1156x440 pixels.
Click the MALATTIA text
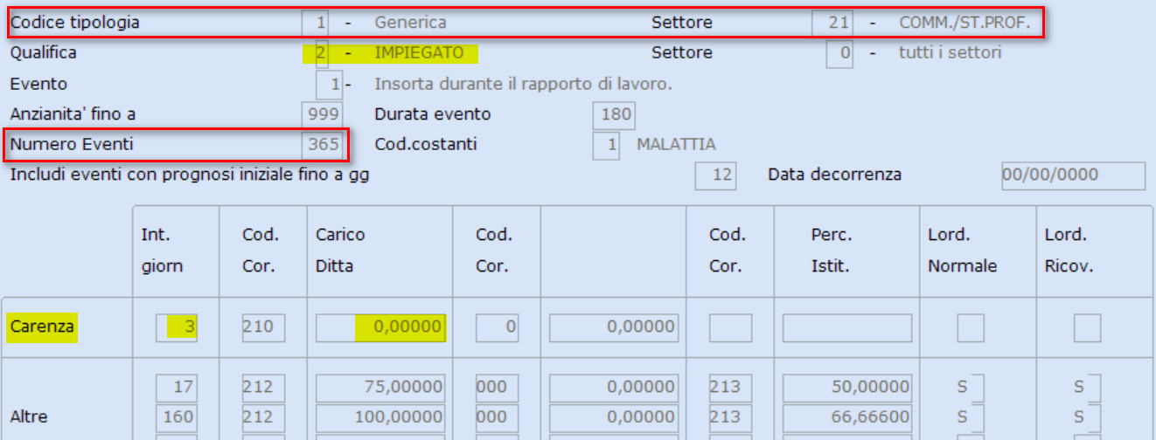(677, 144)
